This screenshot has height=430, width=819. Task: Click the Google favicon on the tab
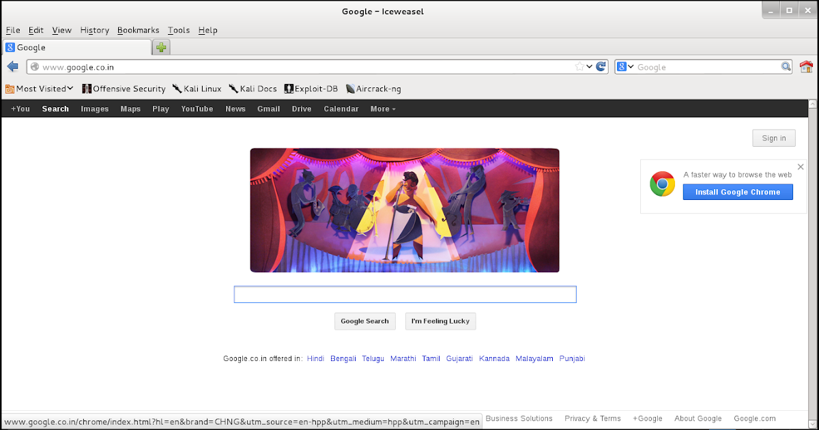click(x=10, y=47)
